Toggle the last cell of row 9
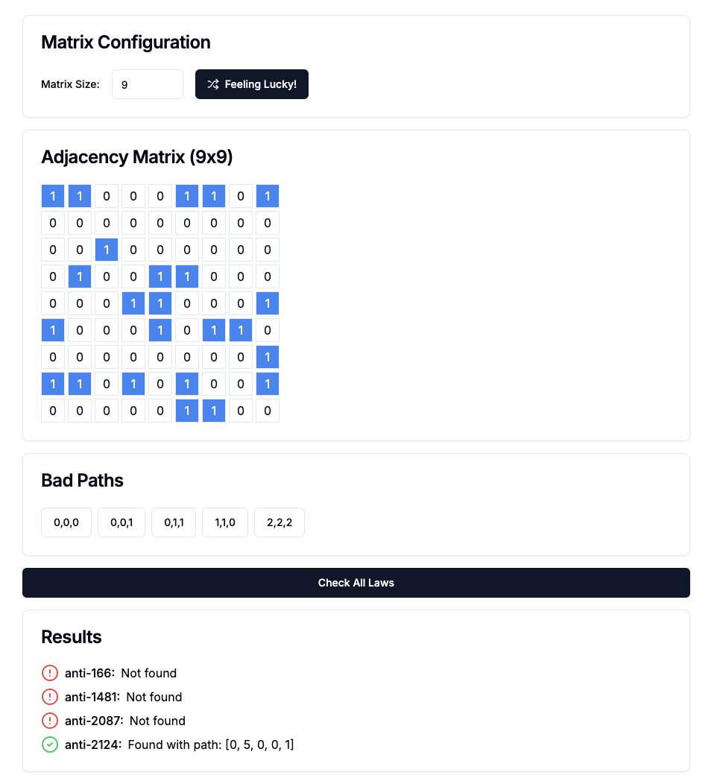This screenshot has width=720, height=781. point(268,411)
